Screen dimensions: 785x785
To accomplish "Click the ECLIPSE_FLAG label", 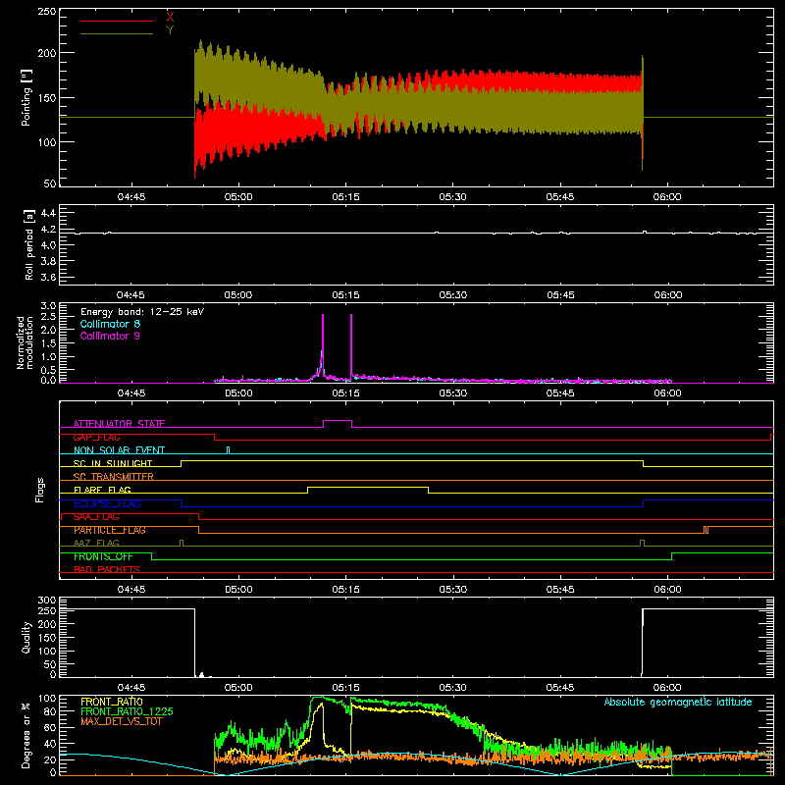I will click(107, 503).
